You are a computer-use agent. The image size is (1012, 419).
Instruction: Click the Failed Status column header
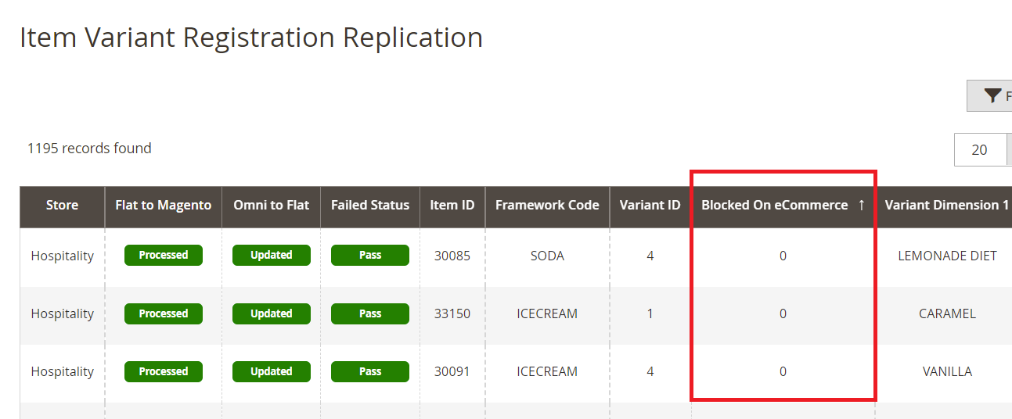coord(369,206)
